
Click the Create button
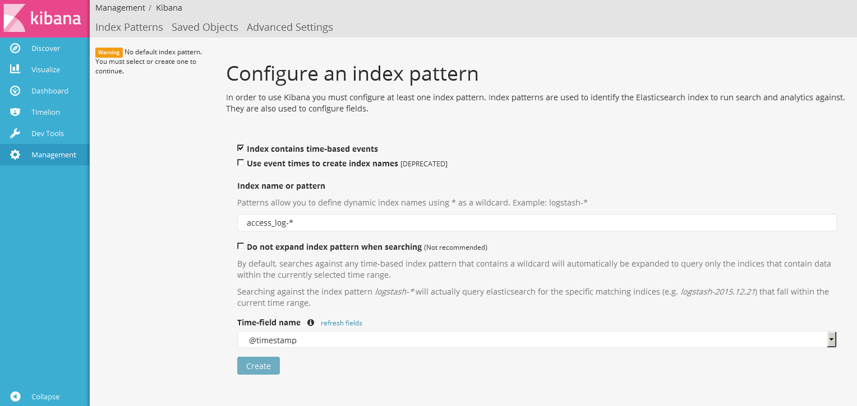[259, 366]
